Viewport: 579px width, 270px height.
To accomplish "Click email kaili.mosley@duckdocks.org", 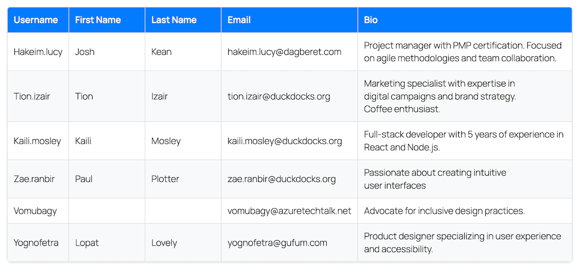I will tap(285, 141).
